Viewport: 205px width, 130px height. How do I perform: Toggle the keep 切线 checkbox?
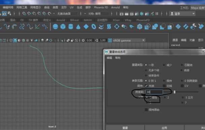pos(164,86)
